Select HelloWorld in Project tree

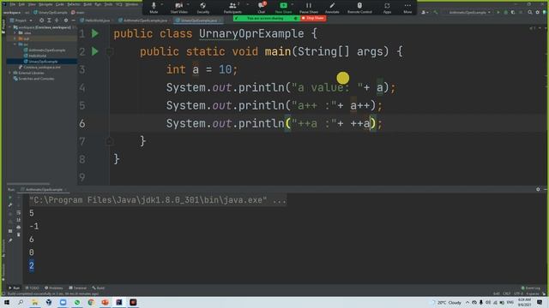(35, 56)
